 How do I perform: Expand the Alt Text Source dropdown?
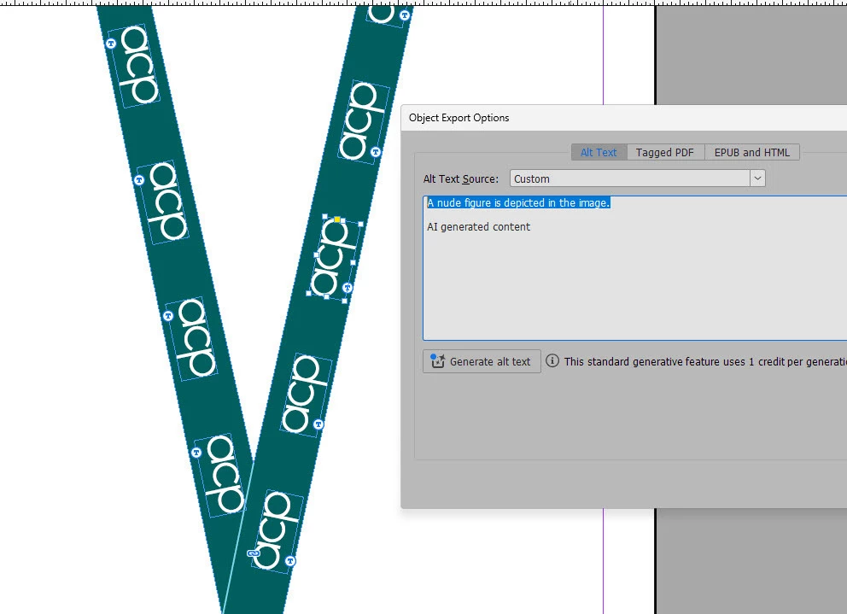point(638,178)
